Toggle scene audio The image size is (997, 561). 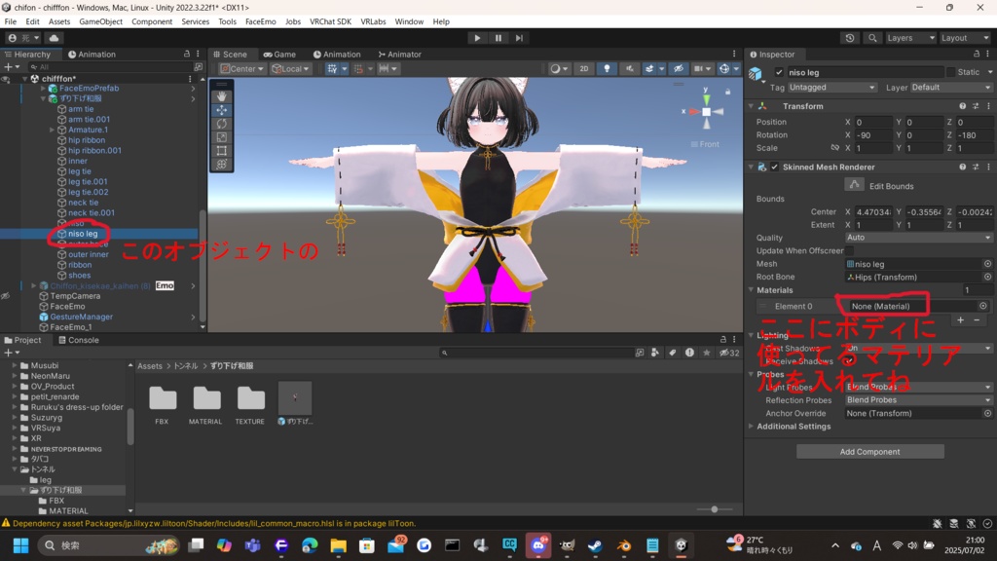pyautogui.click(x=629, y=69)
